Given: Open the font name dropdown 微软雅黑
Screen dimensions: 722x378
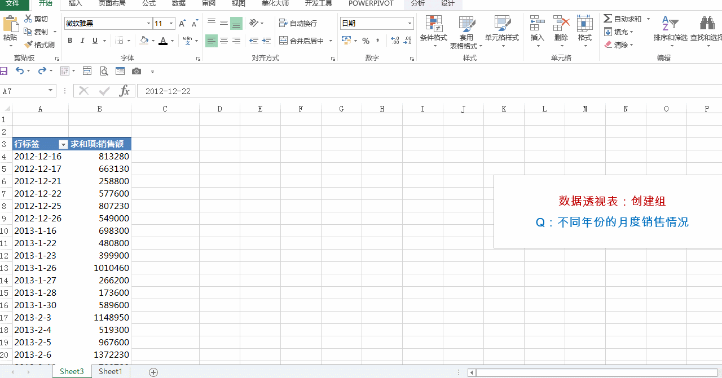Looking at the screenshot, I should pyautogui.click(x=149, y=23).
